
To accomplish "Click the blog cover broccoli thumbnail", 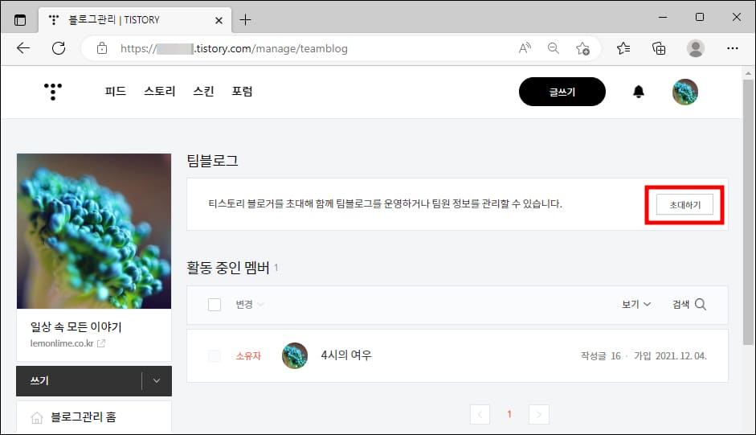I will pos(94,232).
